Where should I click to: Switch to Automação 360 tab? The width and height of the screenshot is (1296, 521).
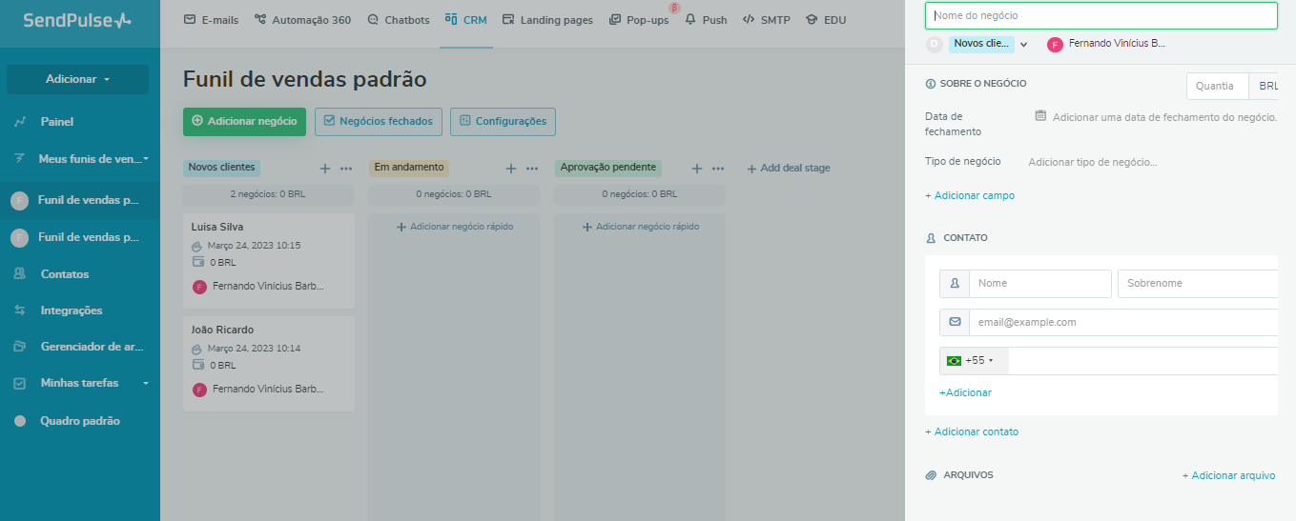(302, 20)
